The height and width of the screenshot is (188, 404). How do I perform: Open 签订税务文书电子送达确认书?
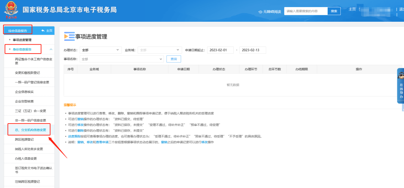[x=34, y=170]
